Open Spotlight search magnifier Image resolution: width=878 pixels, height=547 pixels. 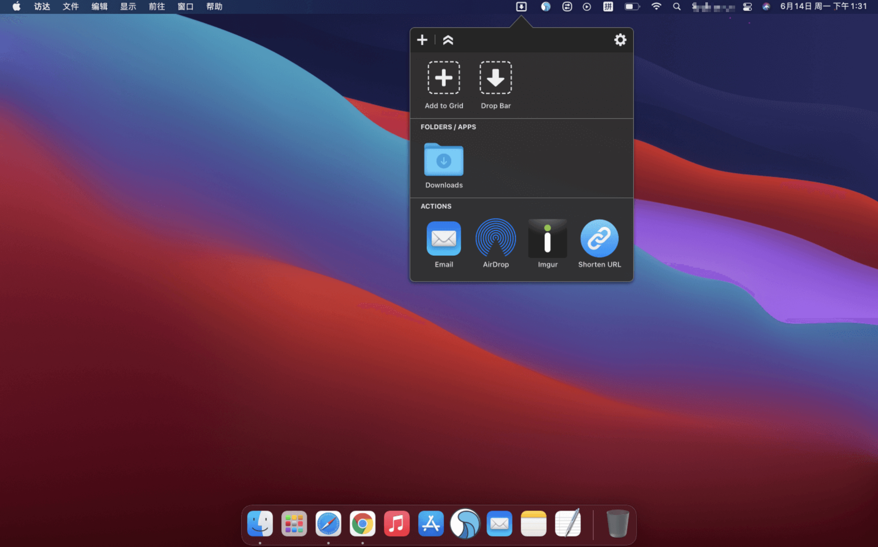[x=677, y=6]
